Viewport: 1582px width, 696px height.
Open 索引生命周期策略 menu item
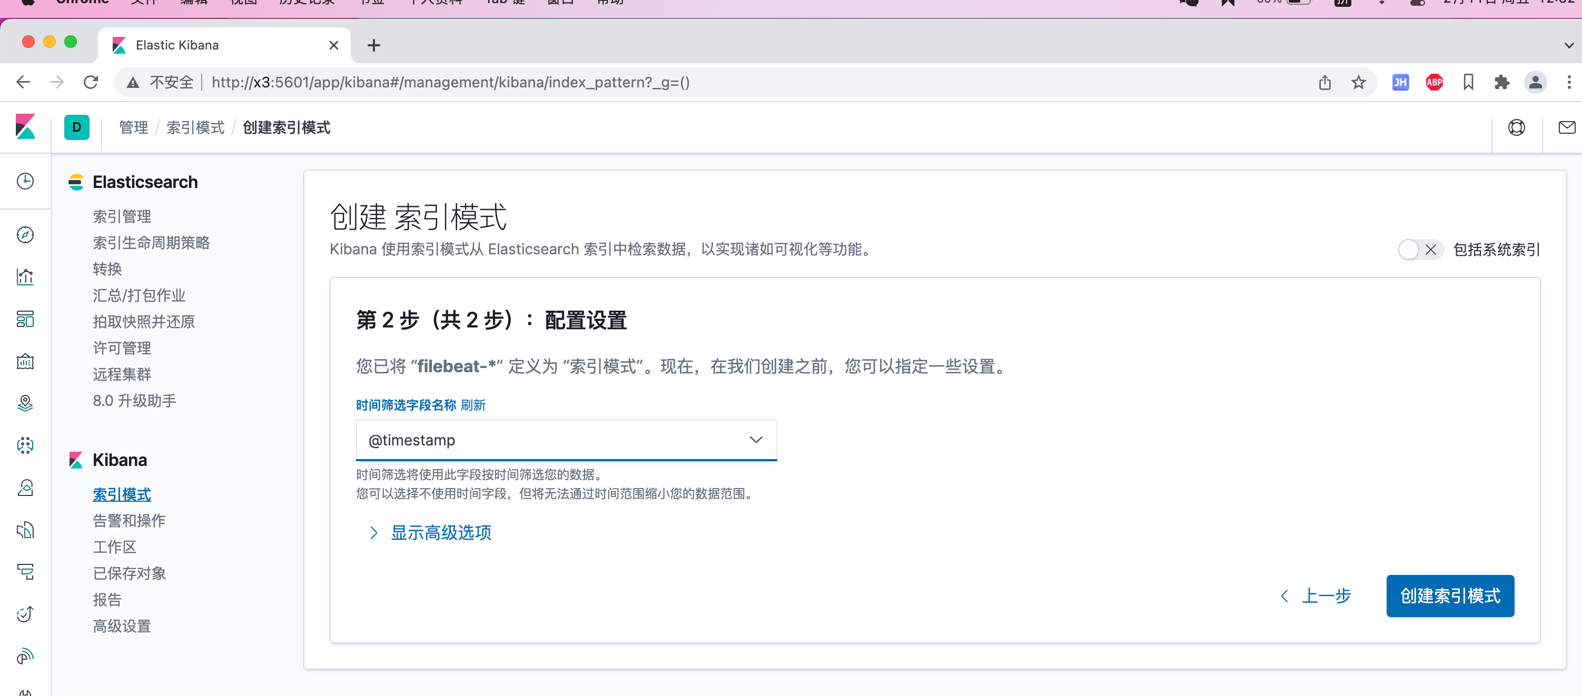pos(151,242)
